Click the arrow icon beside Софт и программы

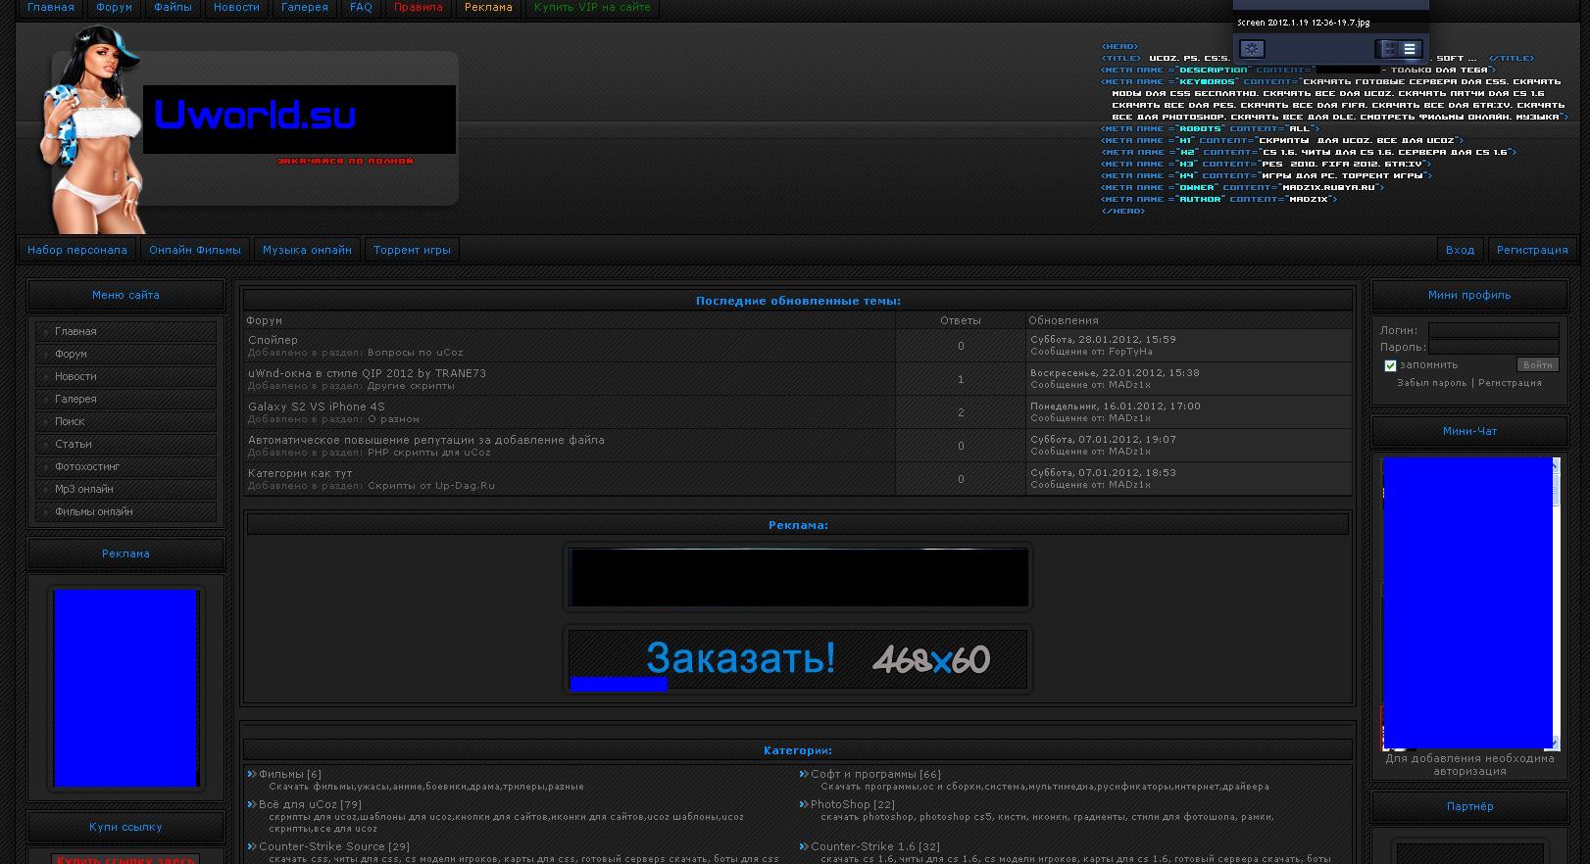pos(804,774)
